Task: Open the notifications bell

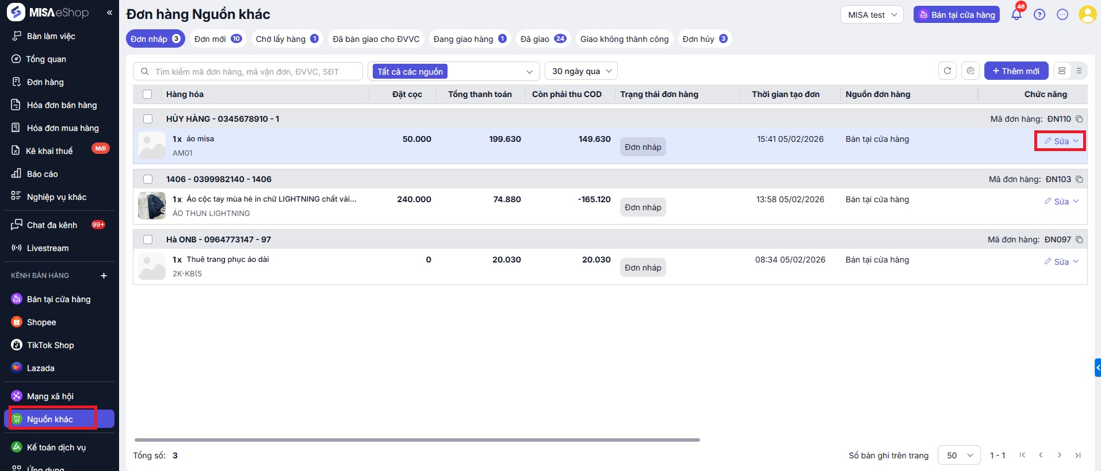Action: [x=1016, y=15]
